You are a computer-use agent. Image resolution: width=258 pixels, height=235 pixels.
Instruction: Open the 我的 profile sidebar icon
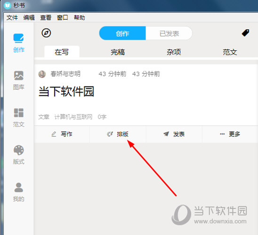tap(18, 192)
